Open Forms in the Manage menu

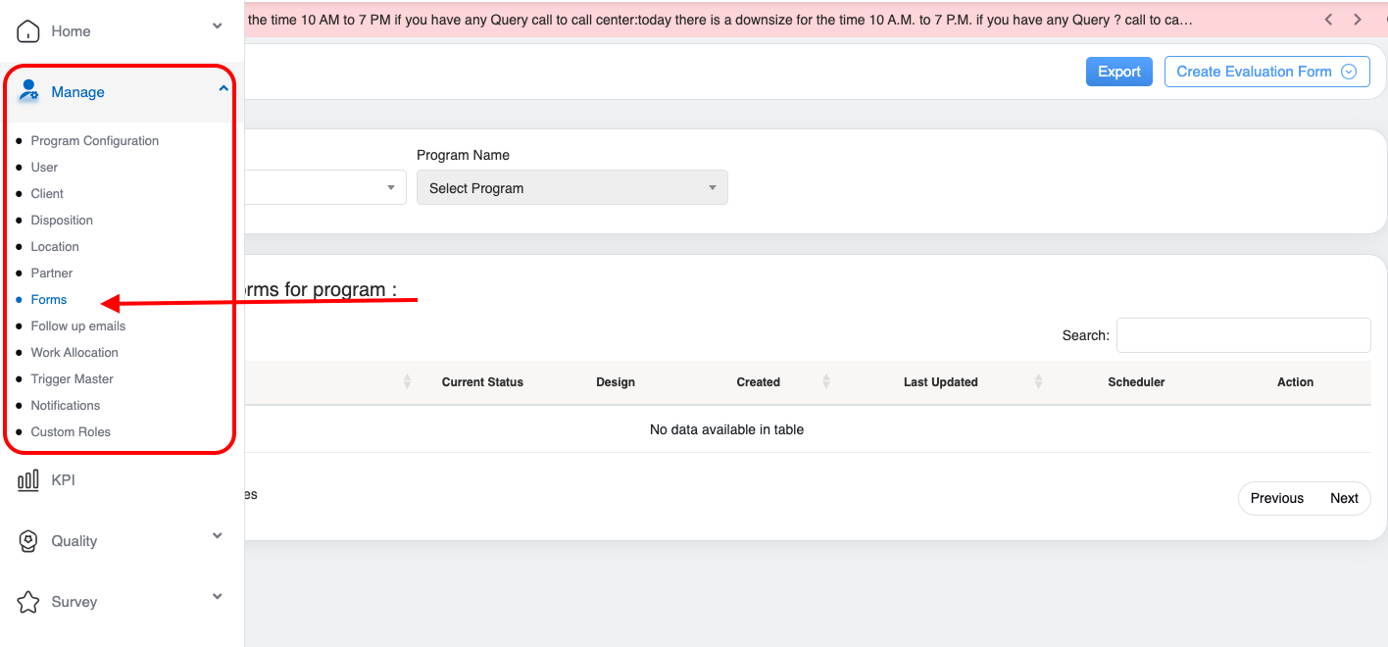click(x=49, y=300)
